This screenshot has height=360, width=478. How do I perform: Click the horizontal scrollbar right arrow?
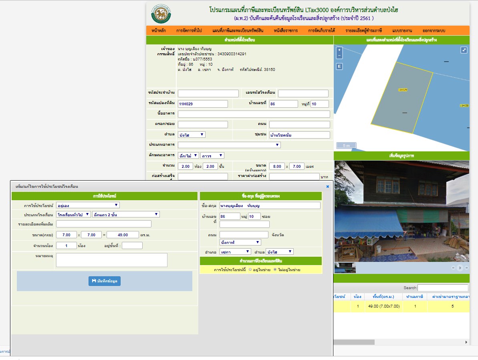click(x=466, y=342)
